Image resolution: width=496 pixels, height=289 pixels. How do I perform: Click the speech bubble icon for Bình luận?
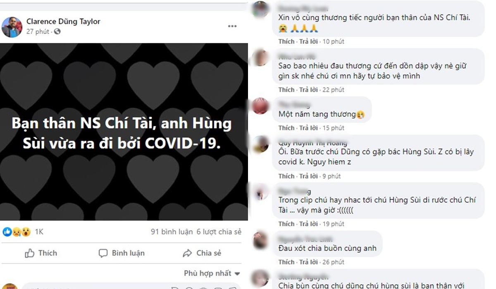coord(103,253)
